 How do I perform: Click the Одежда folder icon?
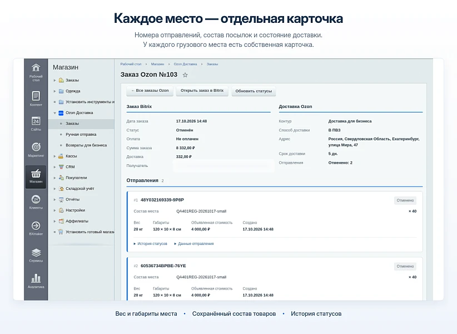point(61,91)
